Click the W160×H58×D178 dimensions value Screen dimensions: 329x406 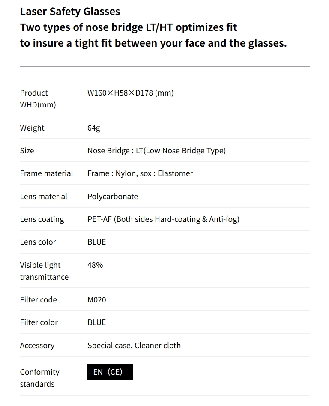tap(130, 93)
